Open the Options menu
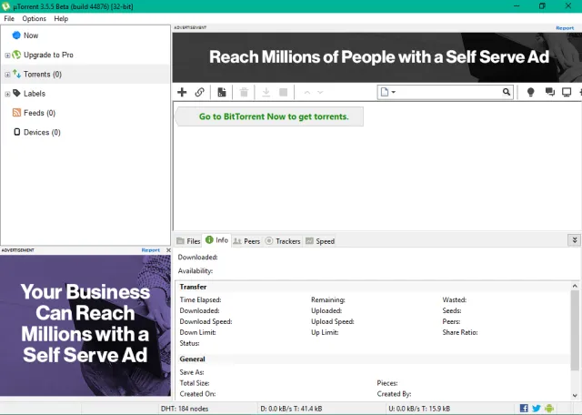Screen dimensions: 582x415 pyautogui.click(x=35, y=18)
